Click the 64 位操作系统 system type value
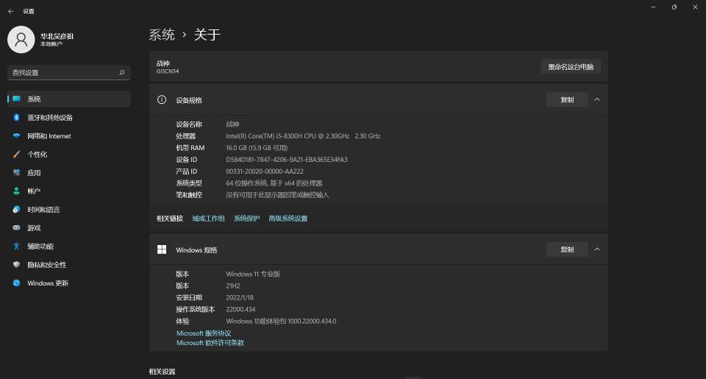Viewport: 706px width, 379px height. click(x=274, y=183)
